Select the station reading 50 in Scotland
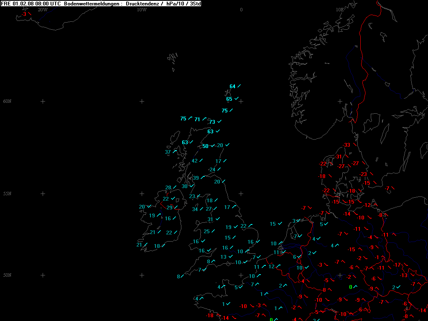 [x=205, y=146]
